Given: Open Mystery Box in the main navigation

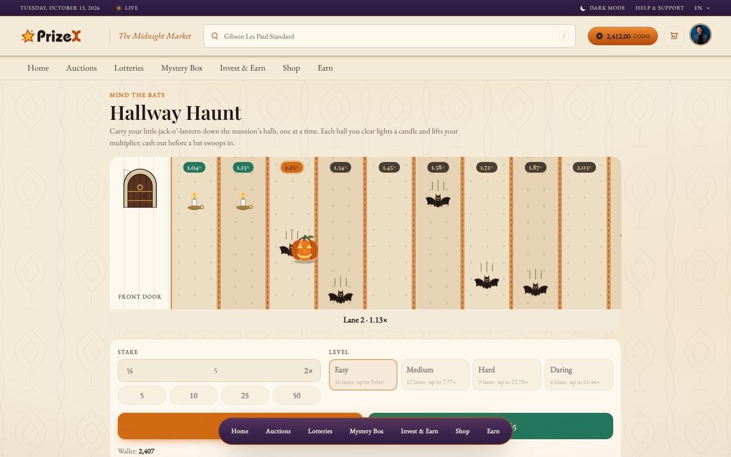Looking at the screenshot, I should (x=182, y=68).
